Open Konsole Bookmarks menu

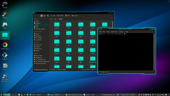(114, 32)
